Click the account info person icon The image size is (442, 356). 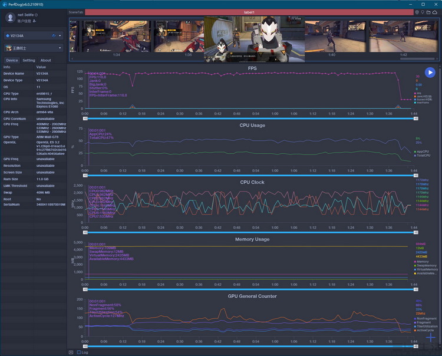point(34,21)
